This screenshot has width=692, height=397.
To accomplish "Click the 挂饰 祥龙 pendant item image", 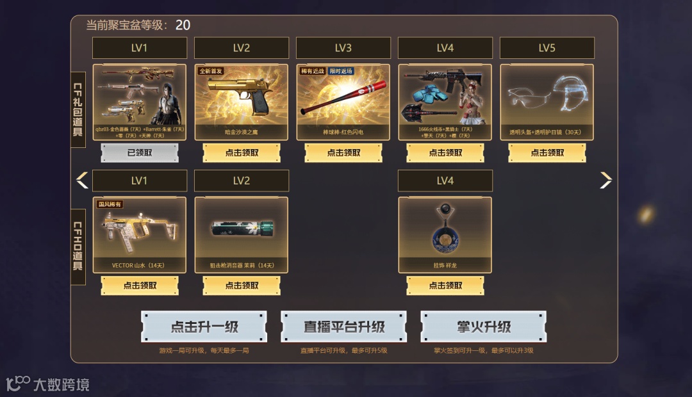I will click(x=445, y=235).
